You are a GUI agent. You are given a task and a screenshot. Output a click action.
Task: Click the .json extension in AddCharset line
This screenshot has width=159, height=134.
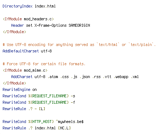point(85,77)
